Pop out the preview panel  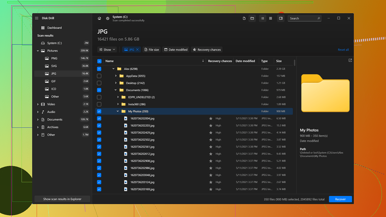coord(350,60)
